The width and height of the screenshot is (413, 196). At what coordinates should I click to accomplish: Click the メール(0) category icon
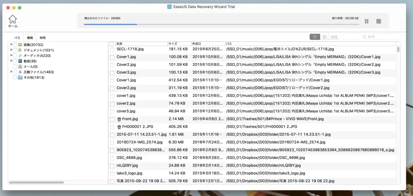(x=20, y=66)
